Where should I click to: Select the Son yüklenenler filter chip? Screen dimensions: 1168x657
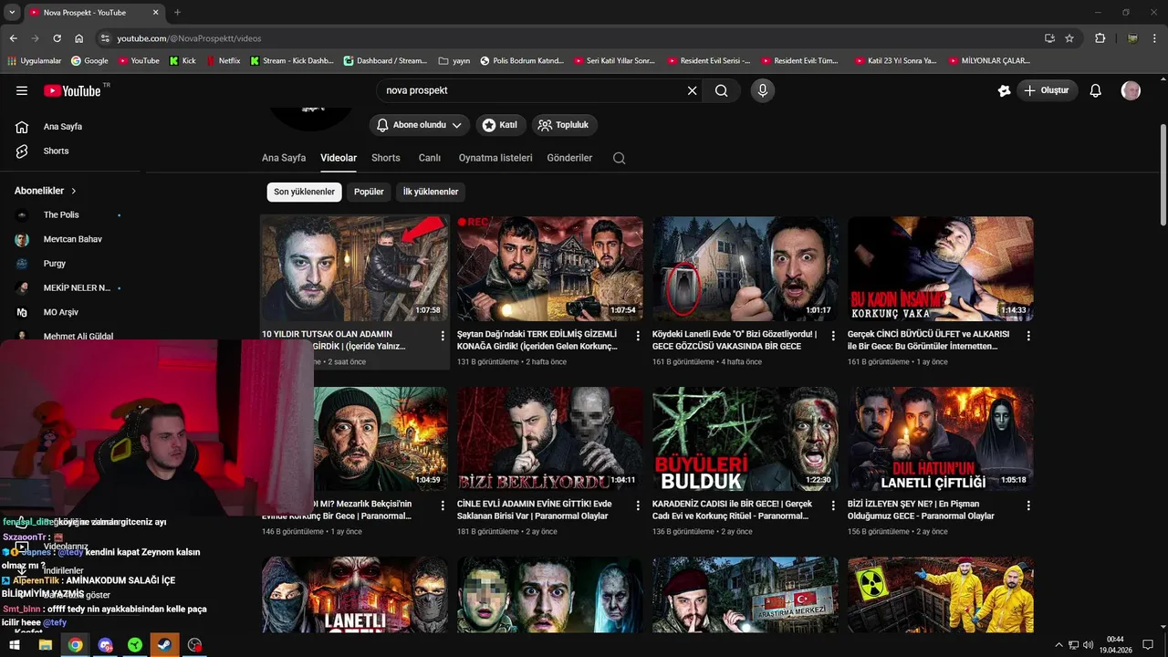click(x=305, y=192)
